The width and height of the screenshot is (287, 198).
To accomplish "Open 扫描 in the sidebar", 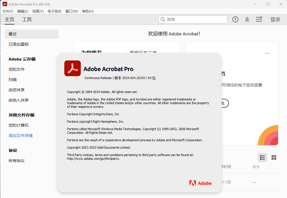I will tap(13, 80).
